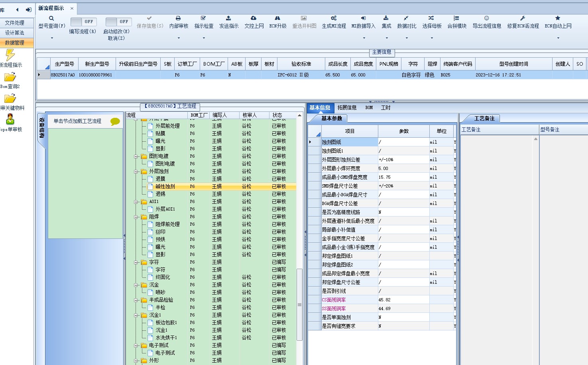Select the 工艺备注 sub-tab
Screen dimensions: 588x365
point(484,118)
